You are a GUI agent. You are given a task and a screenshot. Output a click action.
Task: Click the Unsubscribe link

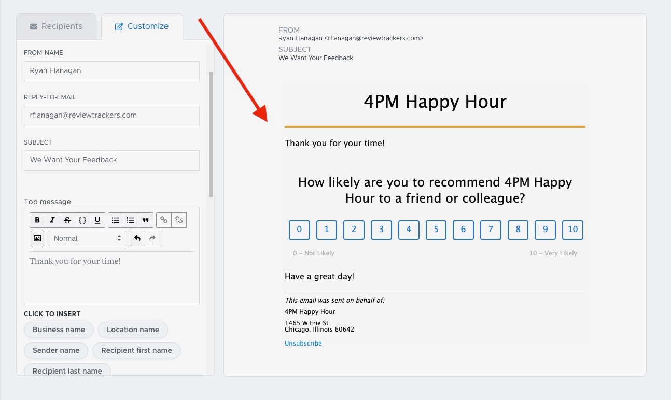tap(303, 344)
